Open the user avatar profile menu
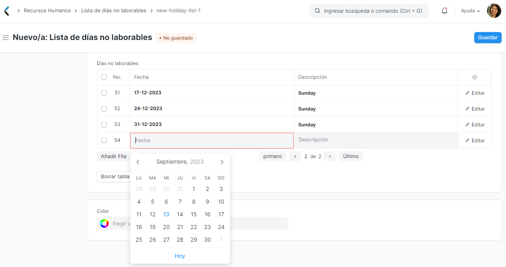 click(x=494, y=11)
